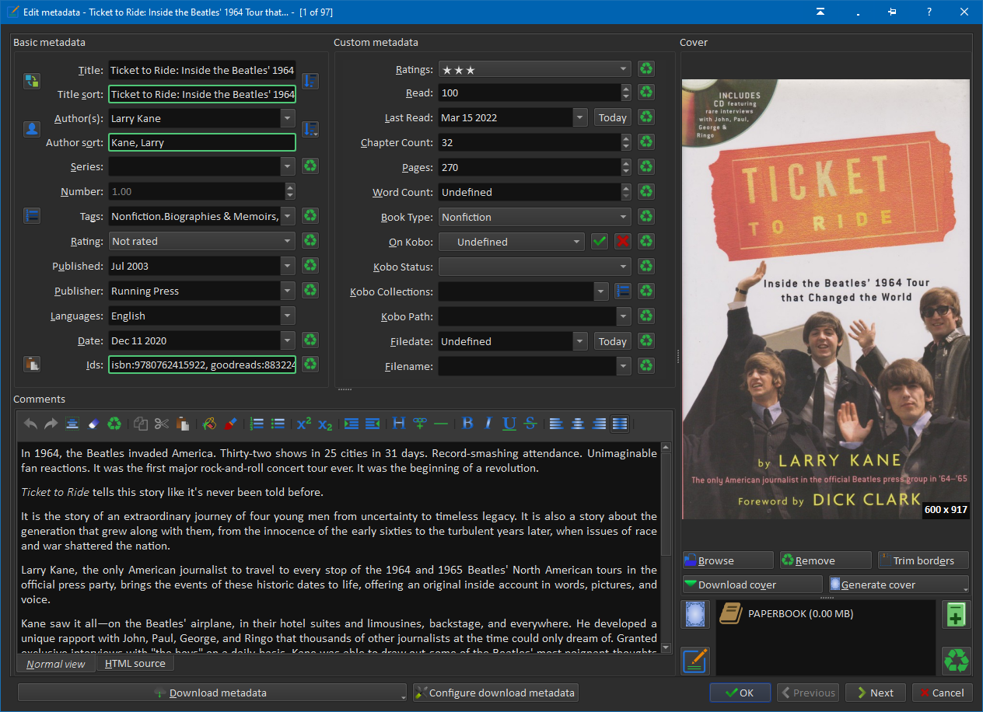Apply italic formatting in comments editor
983x712 pixels.
pos(488,424)
